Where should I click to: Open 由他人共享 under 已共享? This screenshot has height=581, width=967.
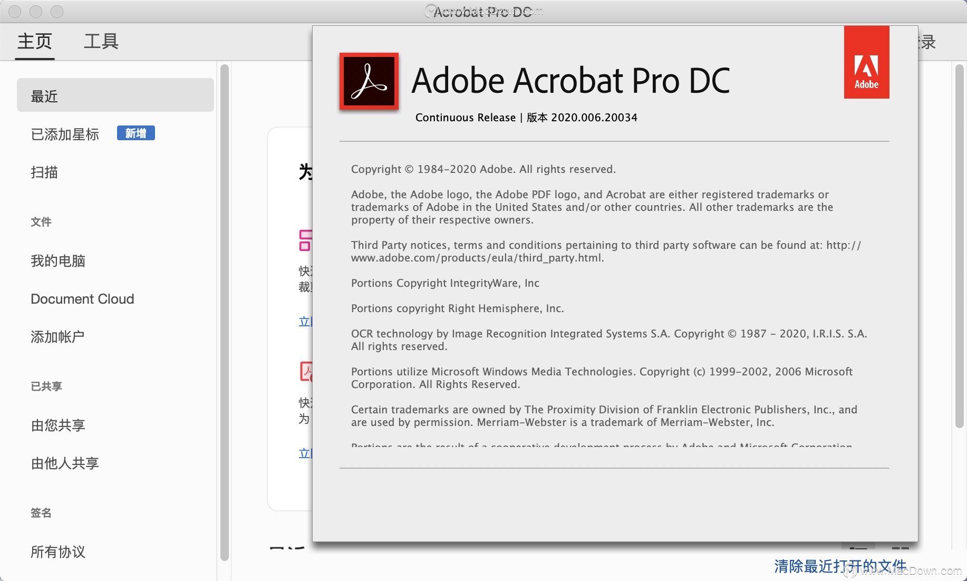[x=65, y=463]
